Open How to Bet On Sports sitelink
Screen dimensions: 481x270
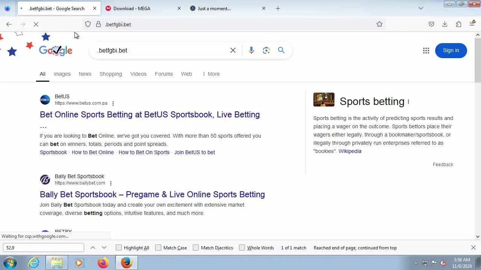click(144, 152)
